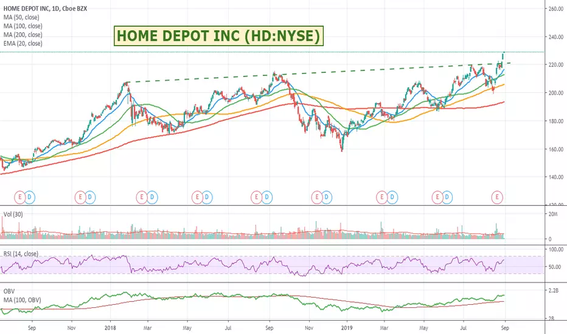Click the 2.2B OBV axis label

click(553, 291)
